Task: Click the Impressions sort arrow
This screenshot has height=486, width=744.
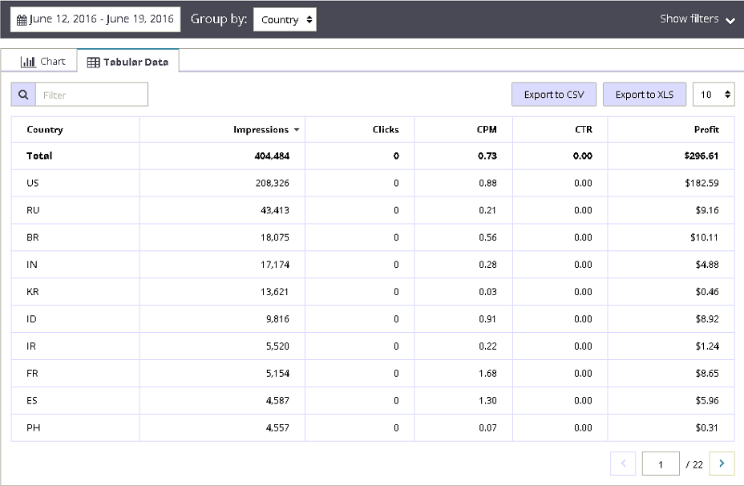Action: [297, 130]
